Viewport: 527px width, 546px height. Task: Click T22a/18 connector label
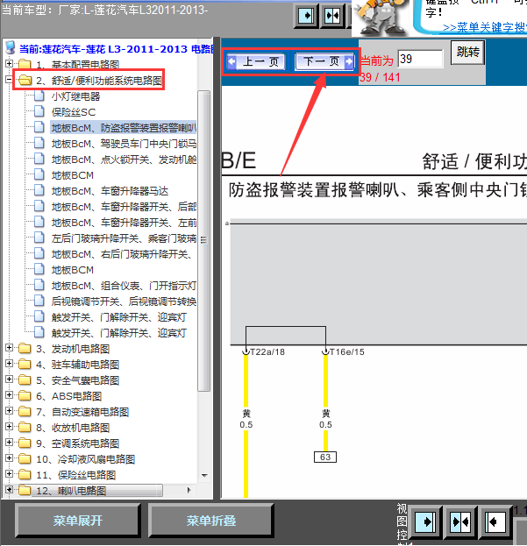click(x=267, y=352)
